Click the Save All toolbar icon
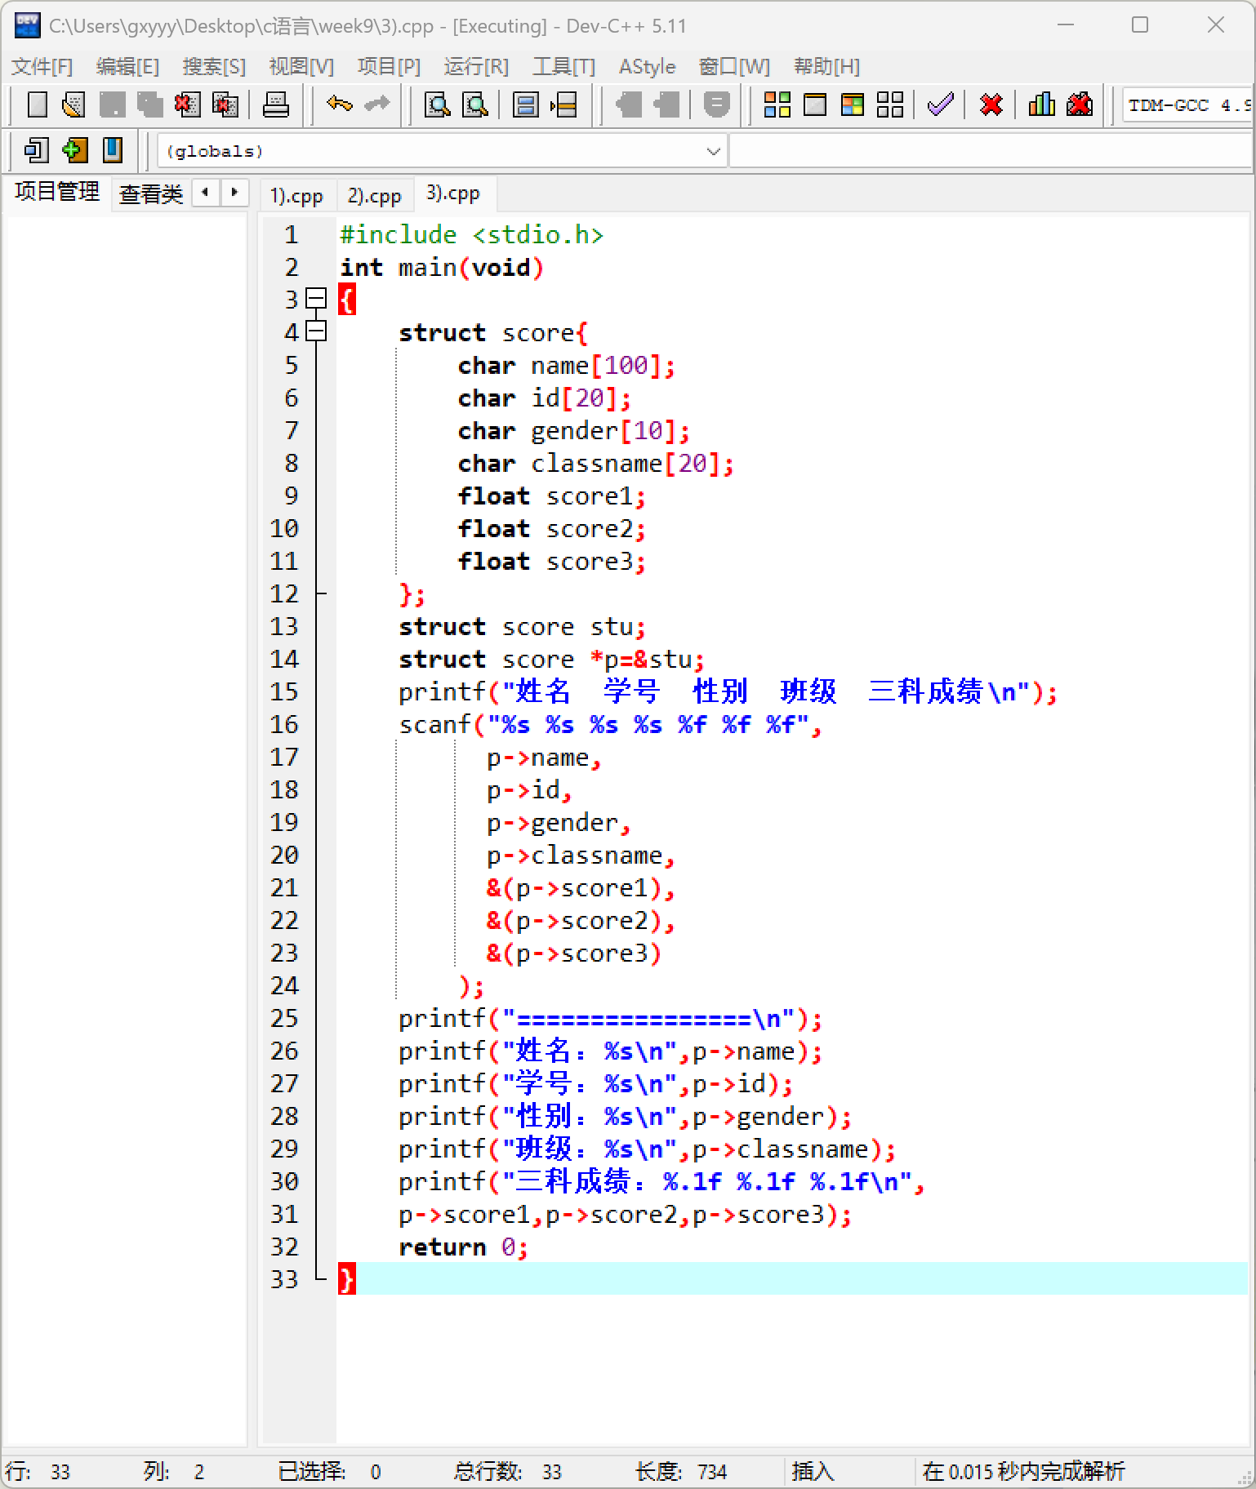Image resolution: width=1256 pixels, height=1489 pixels. [149, 104]
